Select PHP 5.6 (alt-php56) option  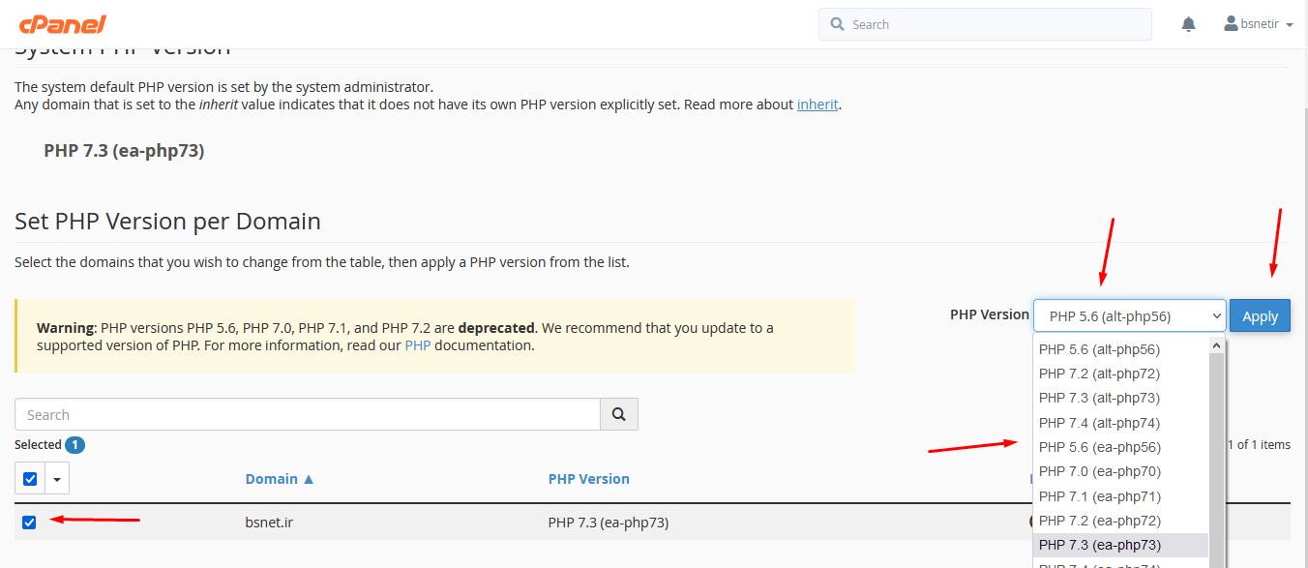pos(1121,349)
